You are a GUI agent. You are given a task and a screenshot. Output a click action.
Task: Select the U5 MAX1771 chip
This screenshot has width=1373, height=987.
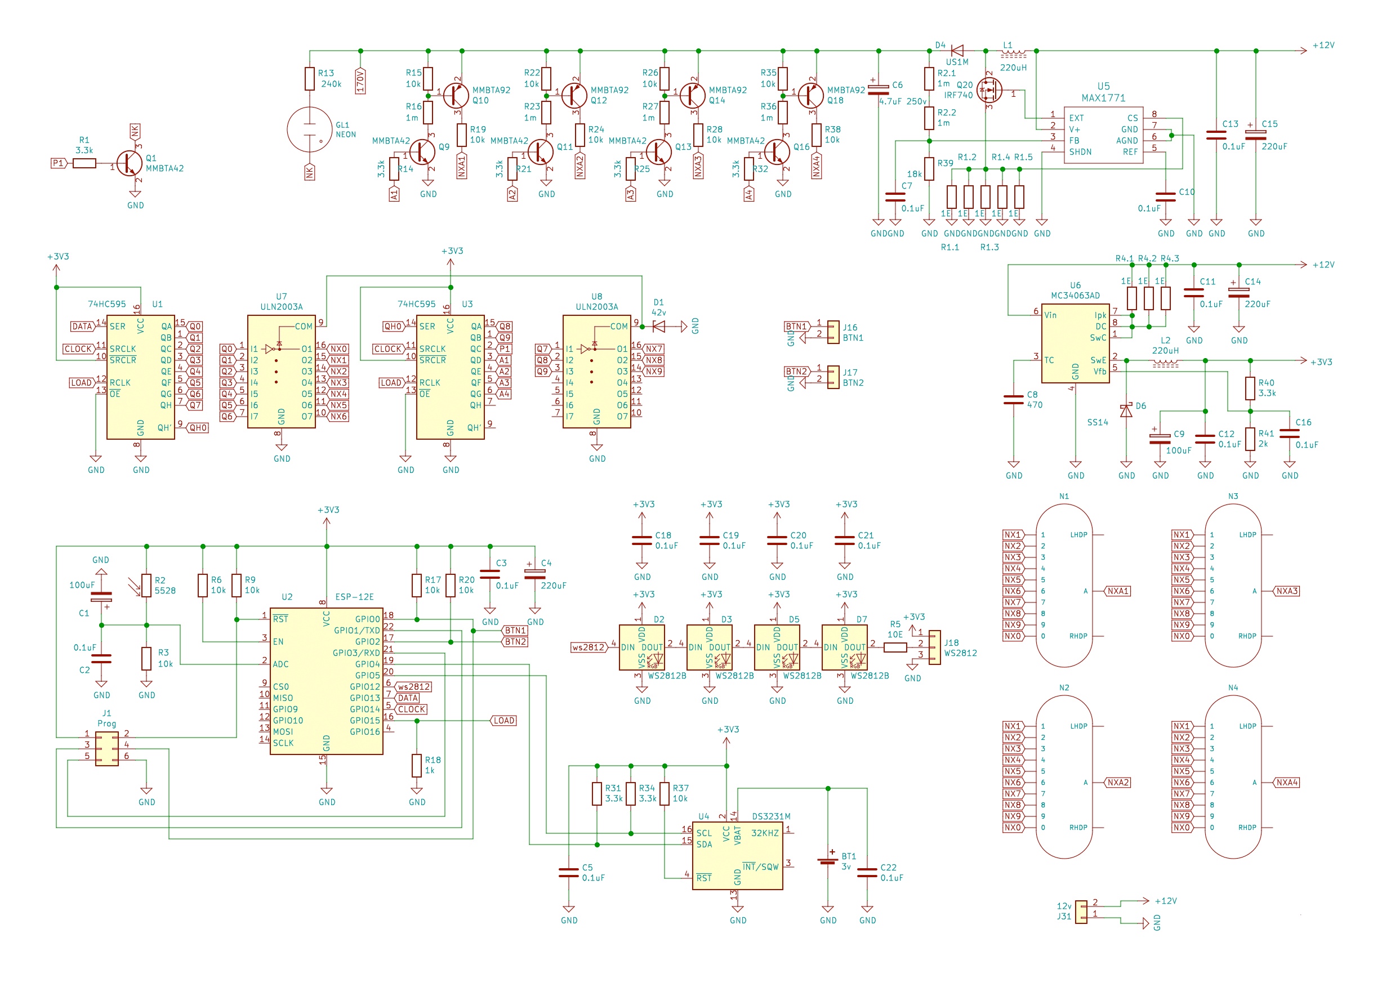click(x=1103, y=135)
